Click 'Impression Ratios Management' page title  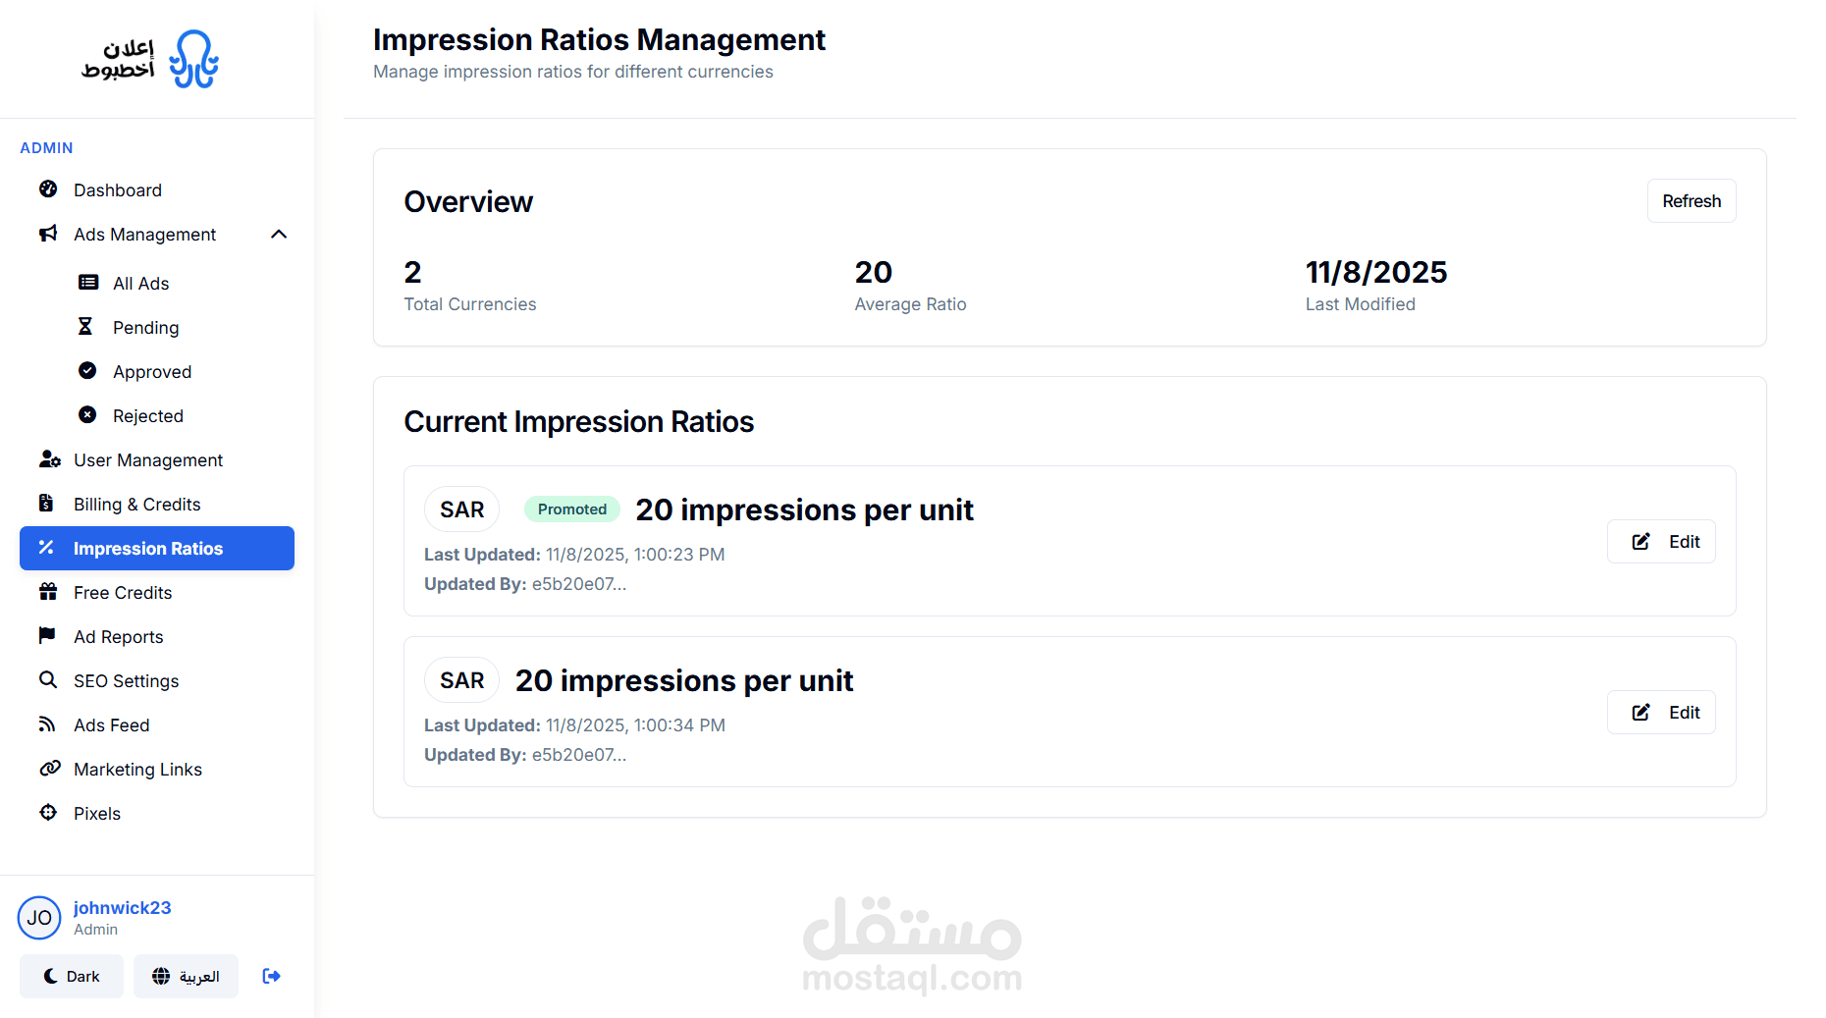click(x=599, y=39)
